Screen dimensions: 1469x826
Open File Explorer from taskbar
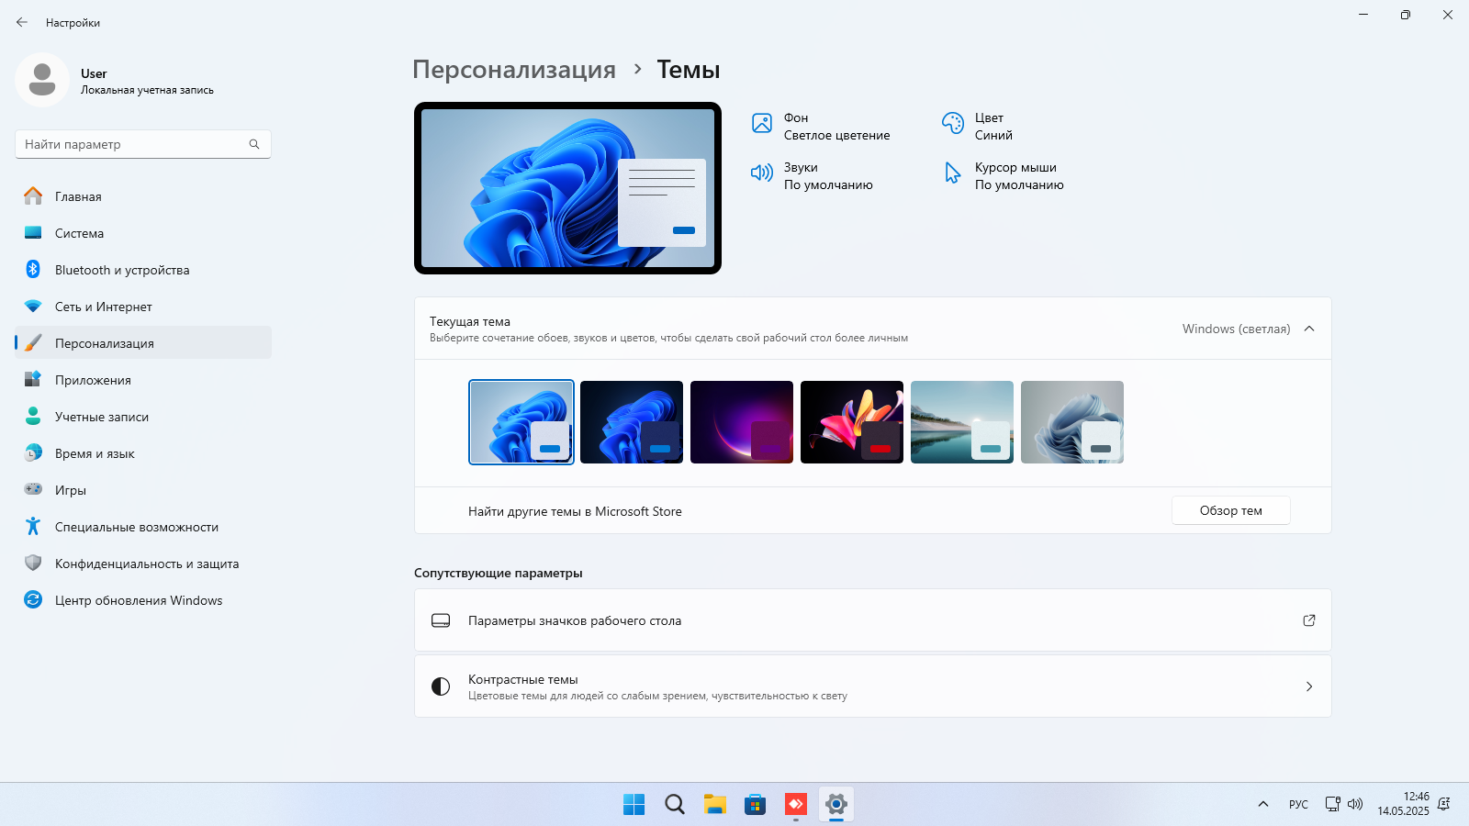coord(715,804)
